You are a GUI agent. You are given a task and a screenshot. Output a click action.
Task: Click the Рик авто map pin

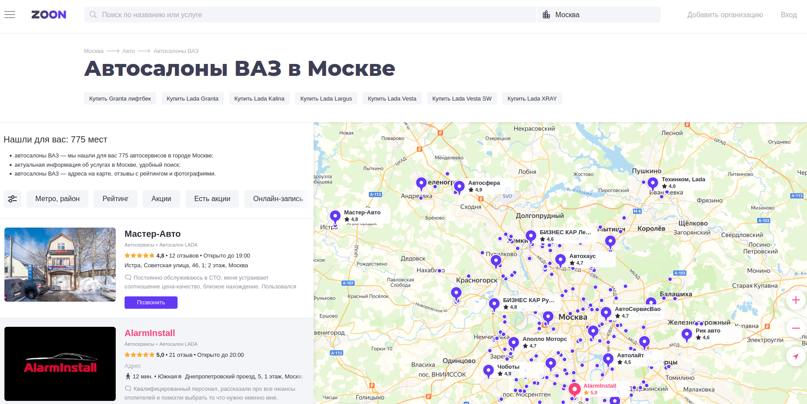point(687,335)
